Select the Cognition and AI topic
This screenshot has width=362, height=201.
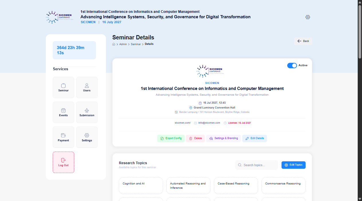pos(141,186)
